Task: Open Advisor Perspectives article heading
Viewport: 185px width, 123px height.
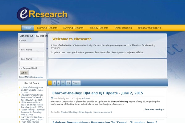Action: [x=105, y=122]
